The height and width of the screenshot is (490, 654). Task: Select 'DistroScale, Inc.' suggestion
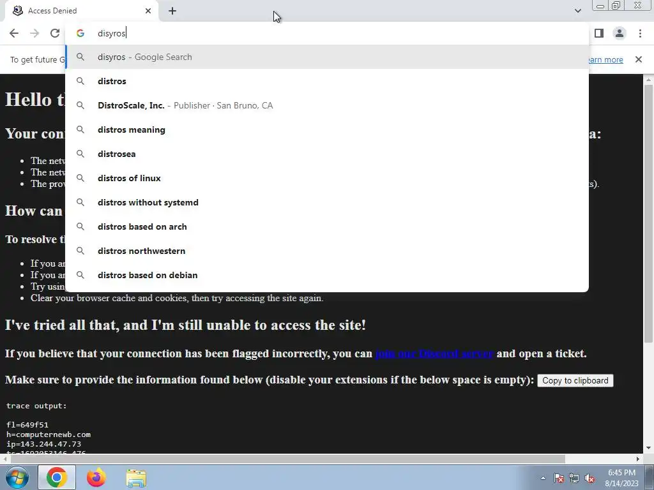[327, 105]
